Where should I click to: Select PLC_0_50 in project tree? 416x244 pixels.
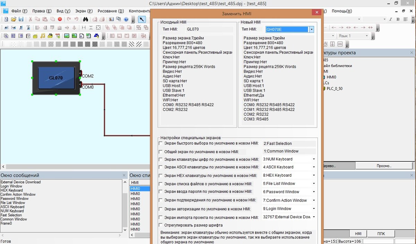[334, 88]
